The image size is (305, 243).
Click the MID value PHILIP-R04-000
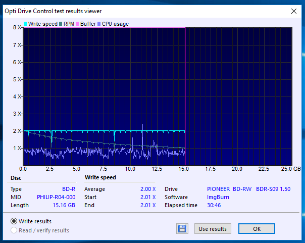(56, 197)
